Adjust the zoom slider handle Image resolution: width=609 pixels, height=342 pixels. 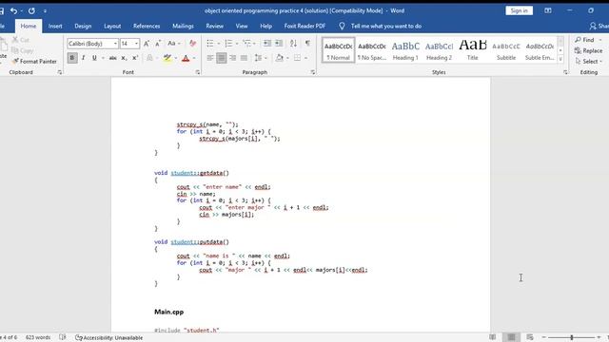[x=571, y=338]
